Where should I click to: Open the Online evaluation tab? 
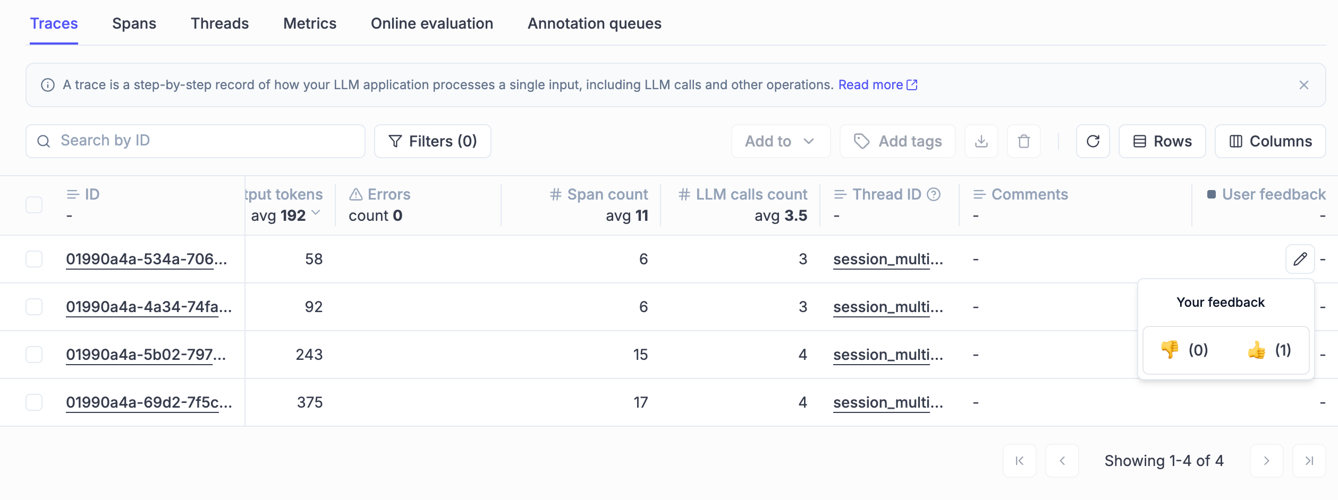click(x=432, y=23)
